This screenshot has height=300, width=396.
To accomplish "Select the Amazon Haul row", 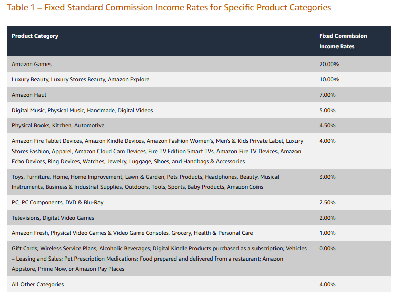I will coord(199,95).
